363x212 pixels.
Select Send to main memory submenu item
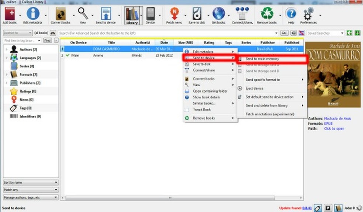(x=272, y=59)
